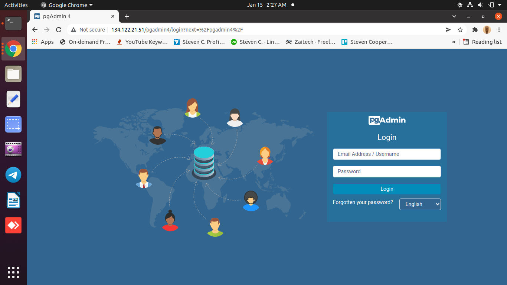507x285 pixels.
Task: Show Applications grid in dock
Action: 13,272
